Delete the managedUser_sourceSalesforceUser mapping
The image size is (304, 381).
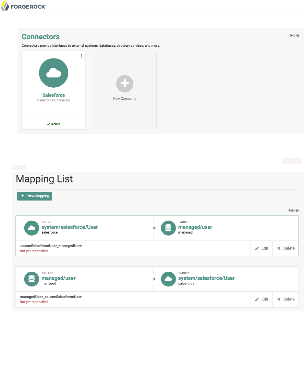coord(286,299)
